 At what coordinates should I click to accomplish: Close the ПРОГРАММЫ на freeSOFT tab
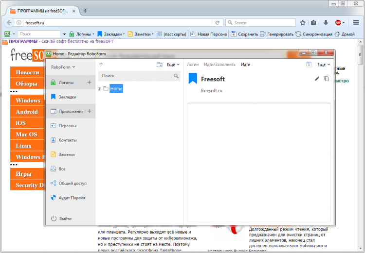(74, 11)
